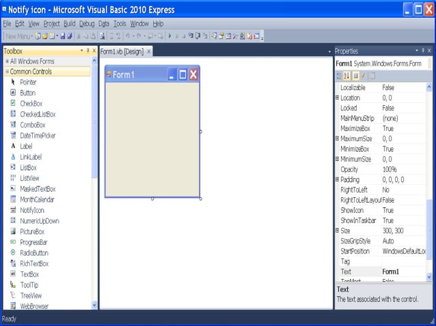The width and height of the screenshot is (436, 326).
Task: Select the CheckedListBox toolbox item
Action: point(38,114)
